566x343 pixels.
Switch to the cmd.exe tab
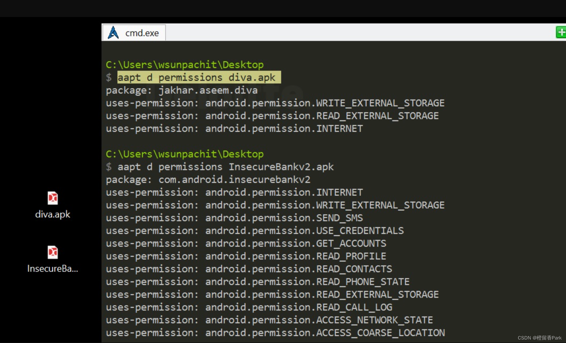pyautogui.click(x=134, y=33)
